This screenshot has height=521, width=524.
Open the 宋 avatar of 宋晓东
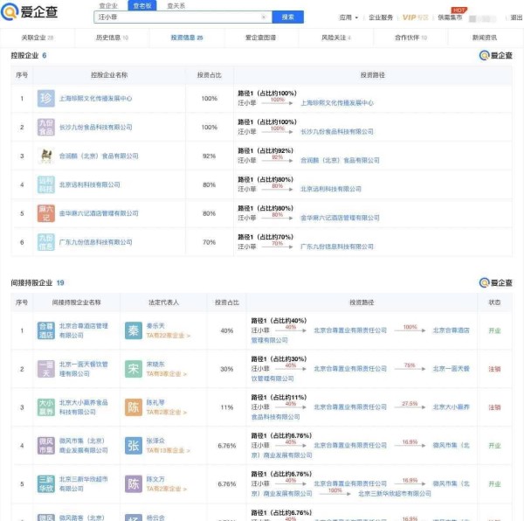coord(134,369)
